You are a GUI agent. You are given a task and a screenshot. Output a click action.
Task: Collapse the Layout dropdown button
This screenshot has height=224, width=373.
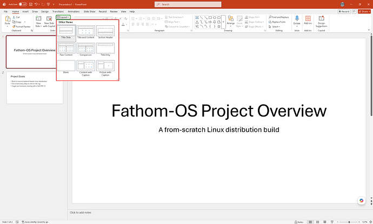point(63,17)
